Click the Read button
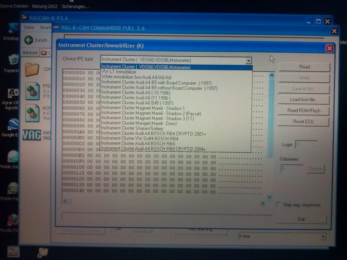The height and width of the screenshot is (260, 347). 304,67
